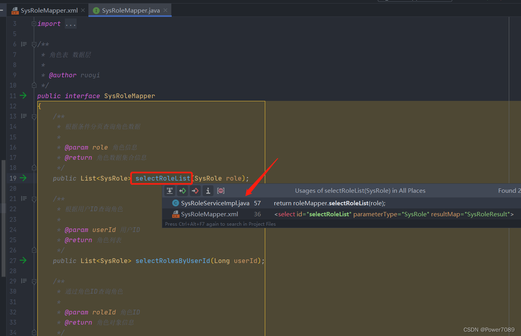Open the SysRoleMapper.xml usage row

pos(341,214)
